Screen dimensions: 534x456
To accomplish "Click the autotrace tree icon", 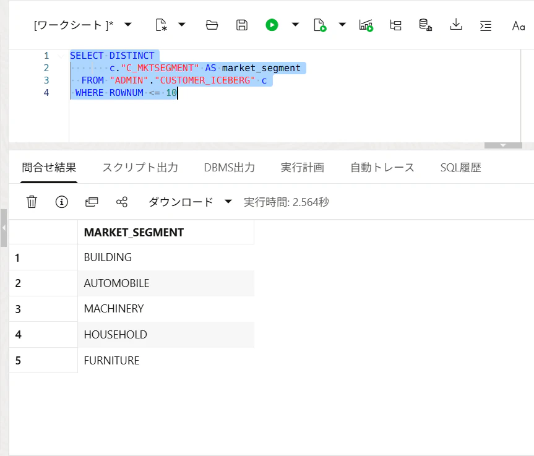I will (x=395, y=25).
